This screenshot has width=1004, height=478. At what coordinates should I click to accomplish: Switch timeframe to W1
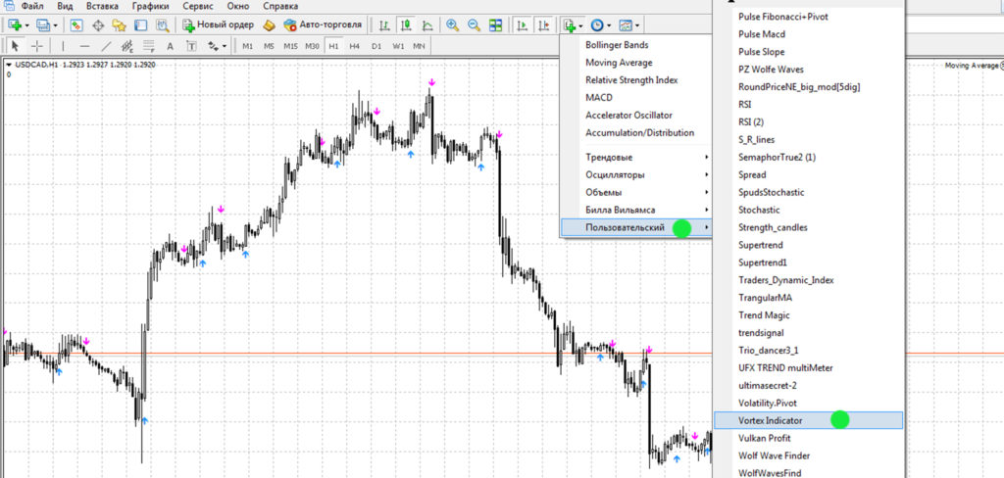pos(398,46)
